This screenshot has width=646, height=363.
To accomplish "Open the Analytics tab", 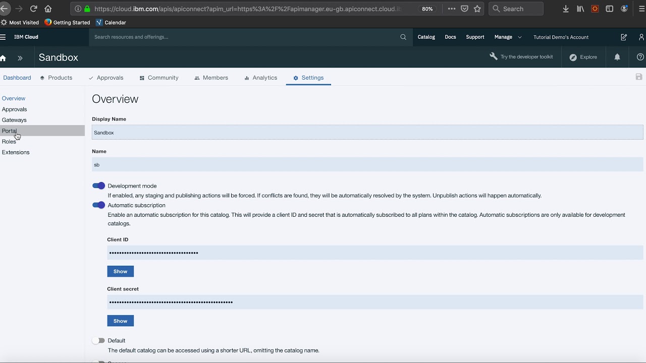I will pos(260,78).
